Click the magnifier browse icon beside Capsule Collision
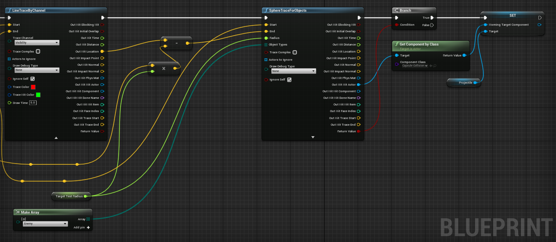This screenshot has width=556, height=242. pyautogui.click(x=434, y=66)
